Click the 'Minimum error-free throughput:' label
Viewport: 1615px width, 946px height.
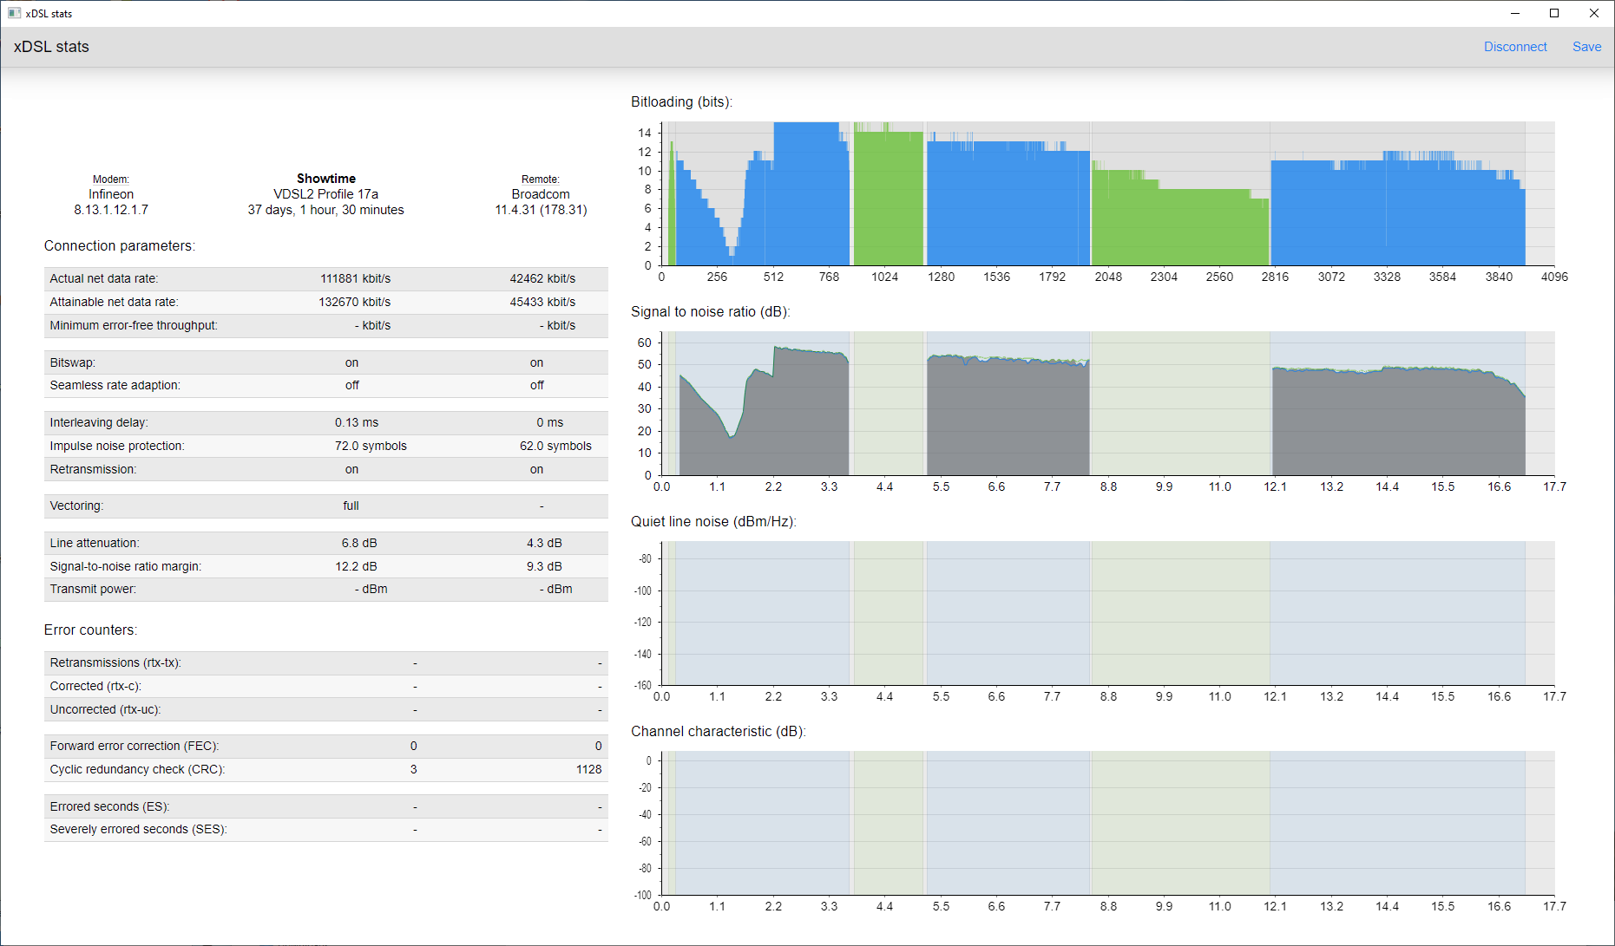click(134, 325)
